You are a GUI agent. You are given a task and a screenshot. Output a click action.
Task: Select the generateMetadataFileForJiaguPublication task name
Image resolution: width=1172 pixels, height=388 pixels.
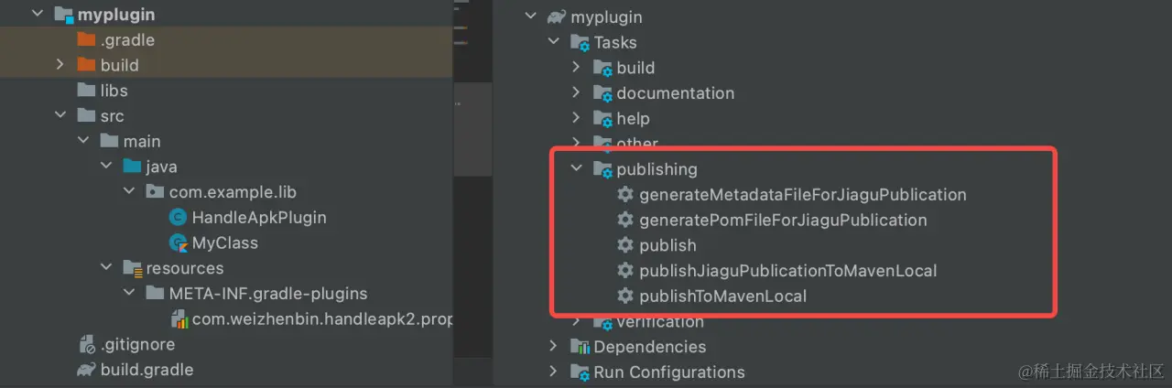click(x=803, y=195)
